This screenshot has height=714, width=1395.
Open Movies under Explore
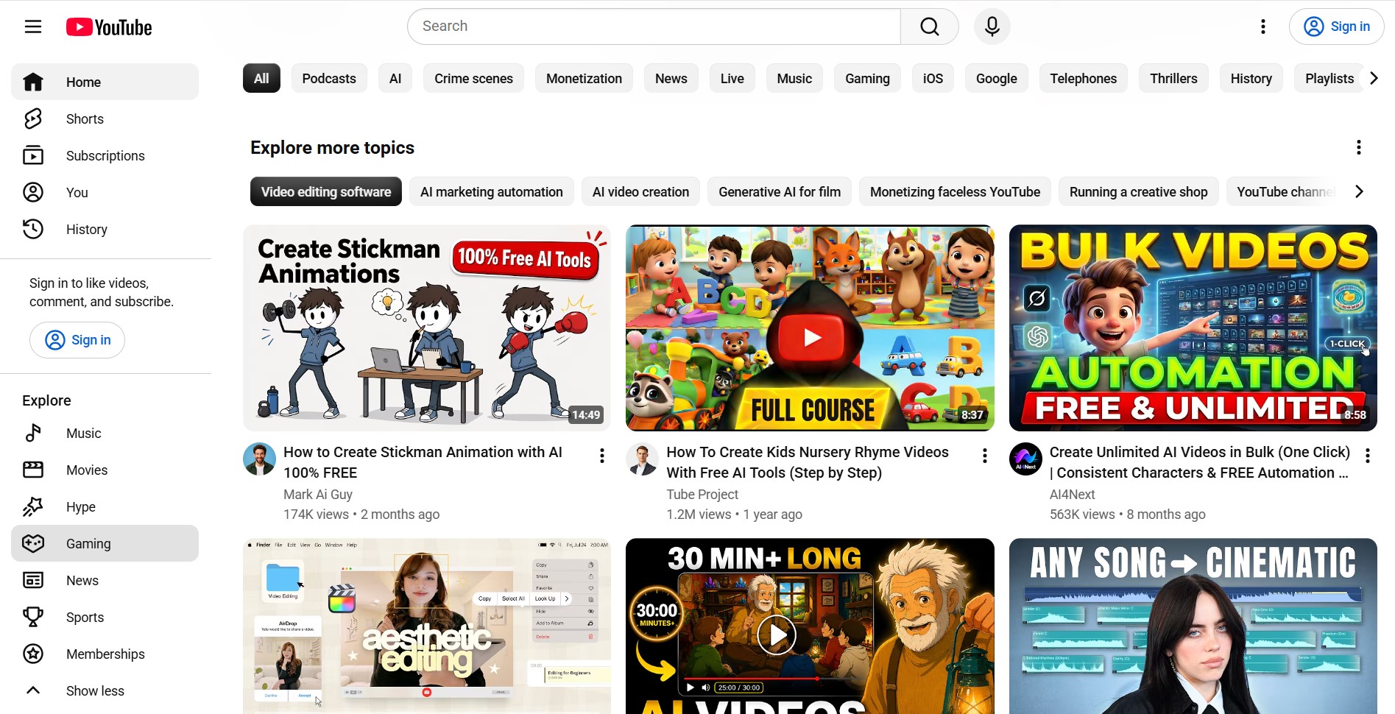click(x=105, y=470)
